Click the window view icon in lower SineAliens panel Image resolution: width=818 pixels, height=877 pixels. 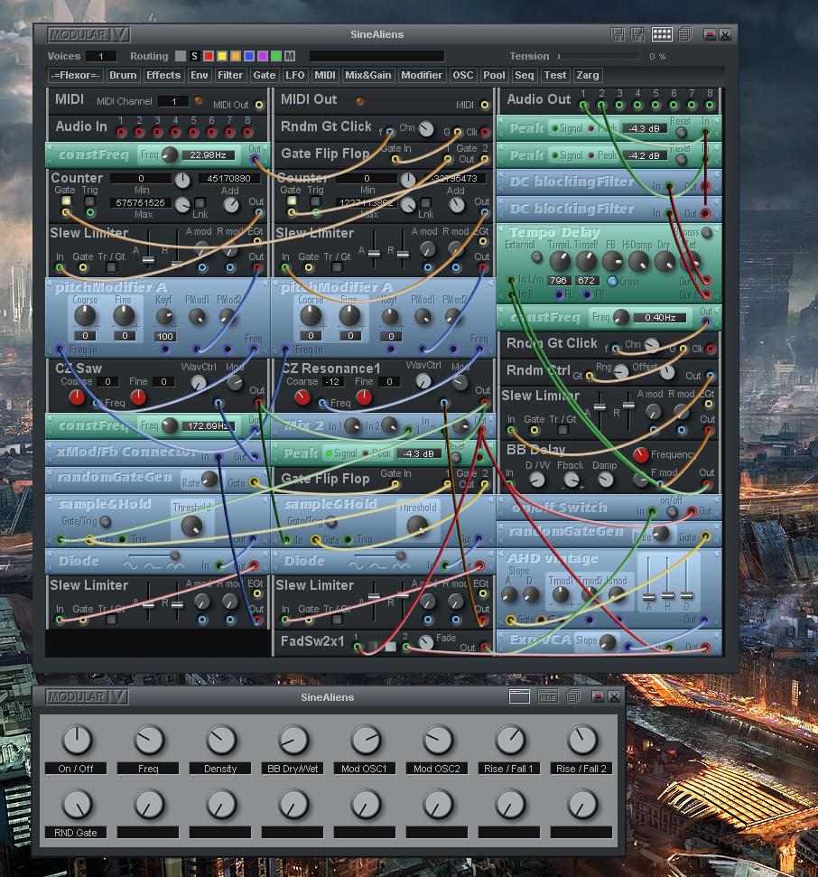(x=519, y=696)
